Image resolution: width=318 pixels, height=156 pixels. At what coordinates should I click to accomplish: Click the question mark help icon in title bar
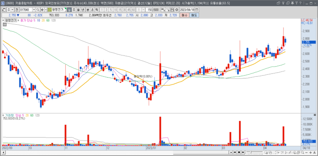tap(300, 3)
